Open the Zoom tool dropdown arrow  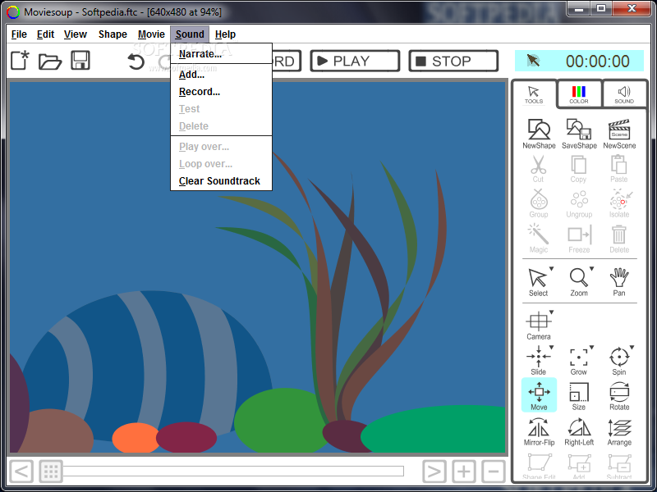[591, 269]
